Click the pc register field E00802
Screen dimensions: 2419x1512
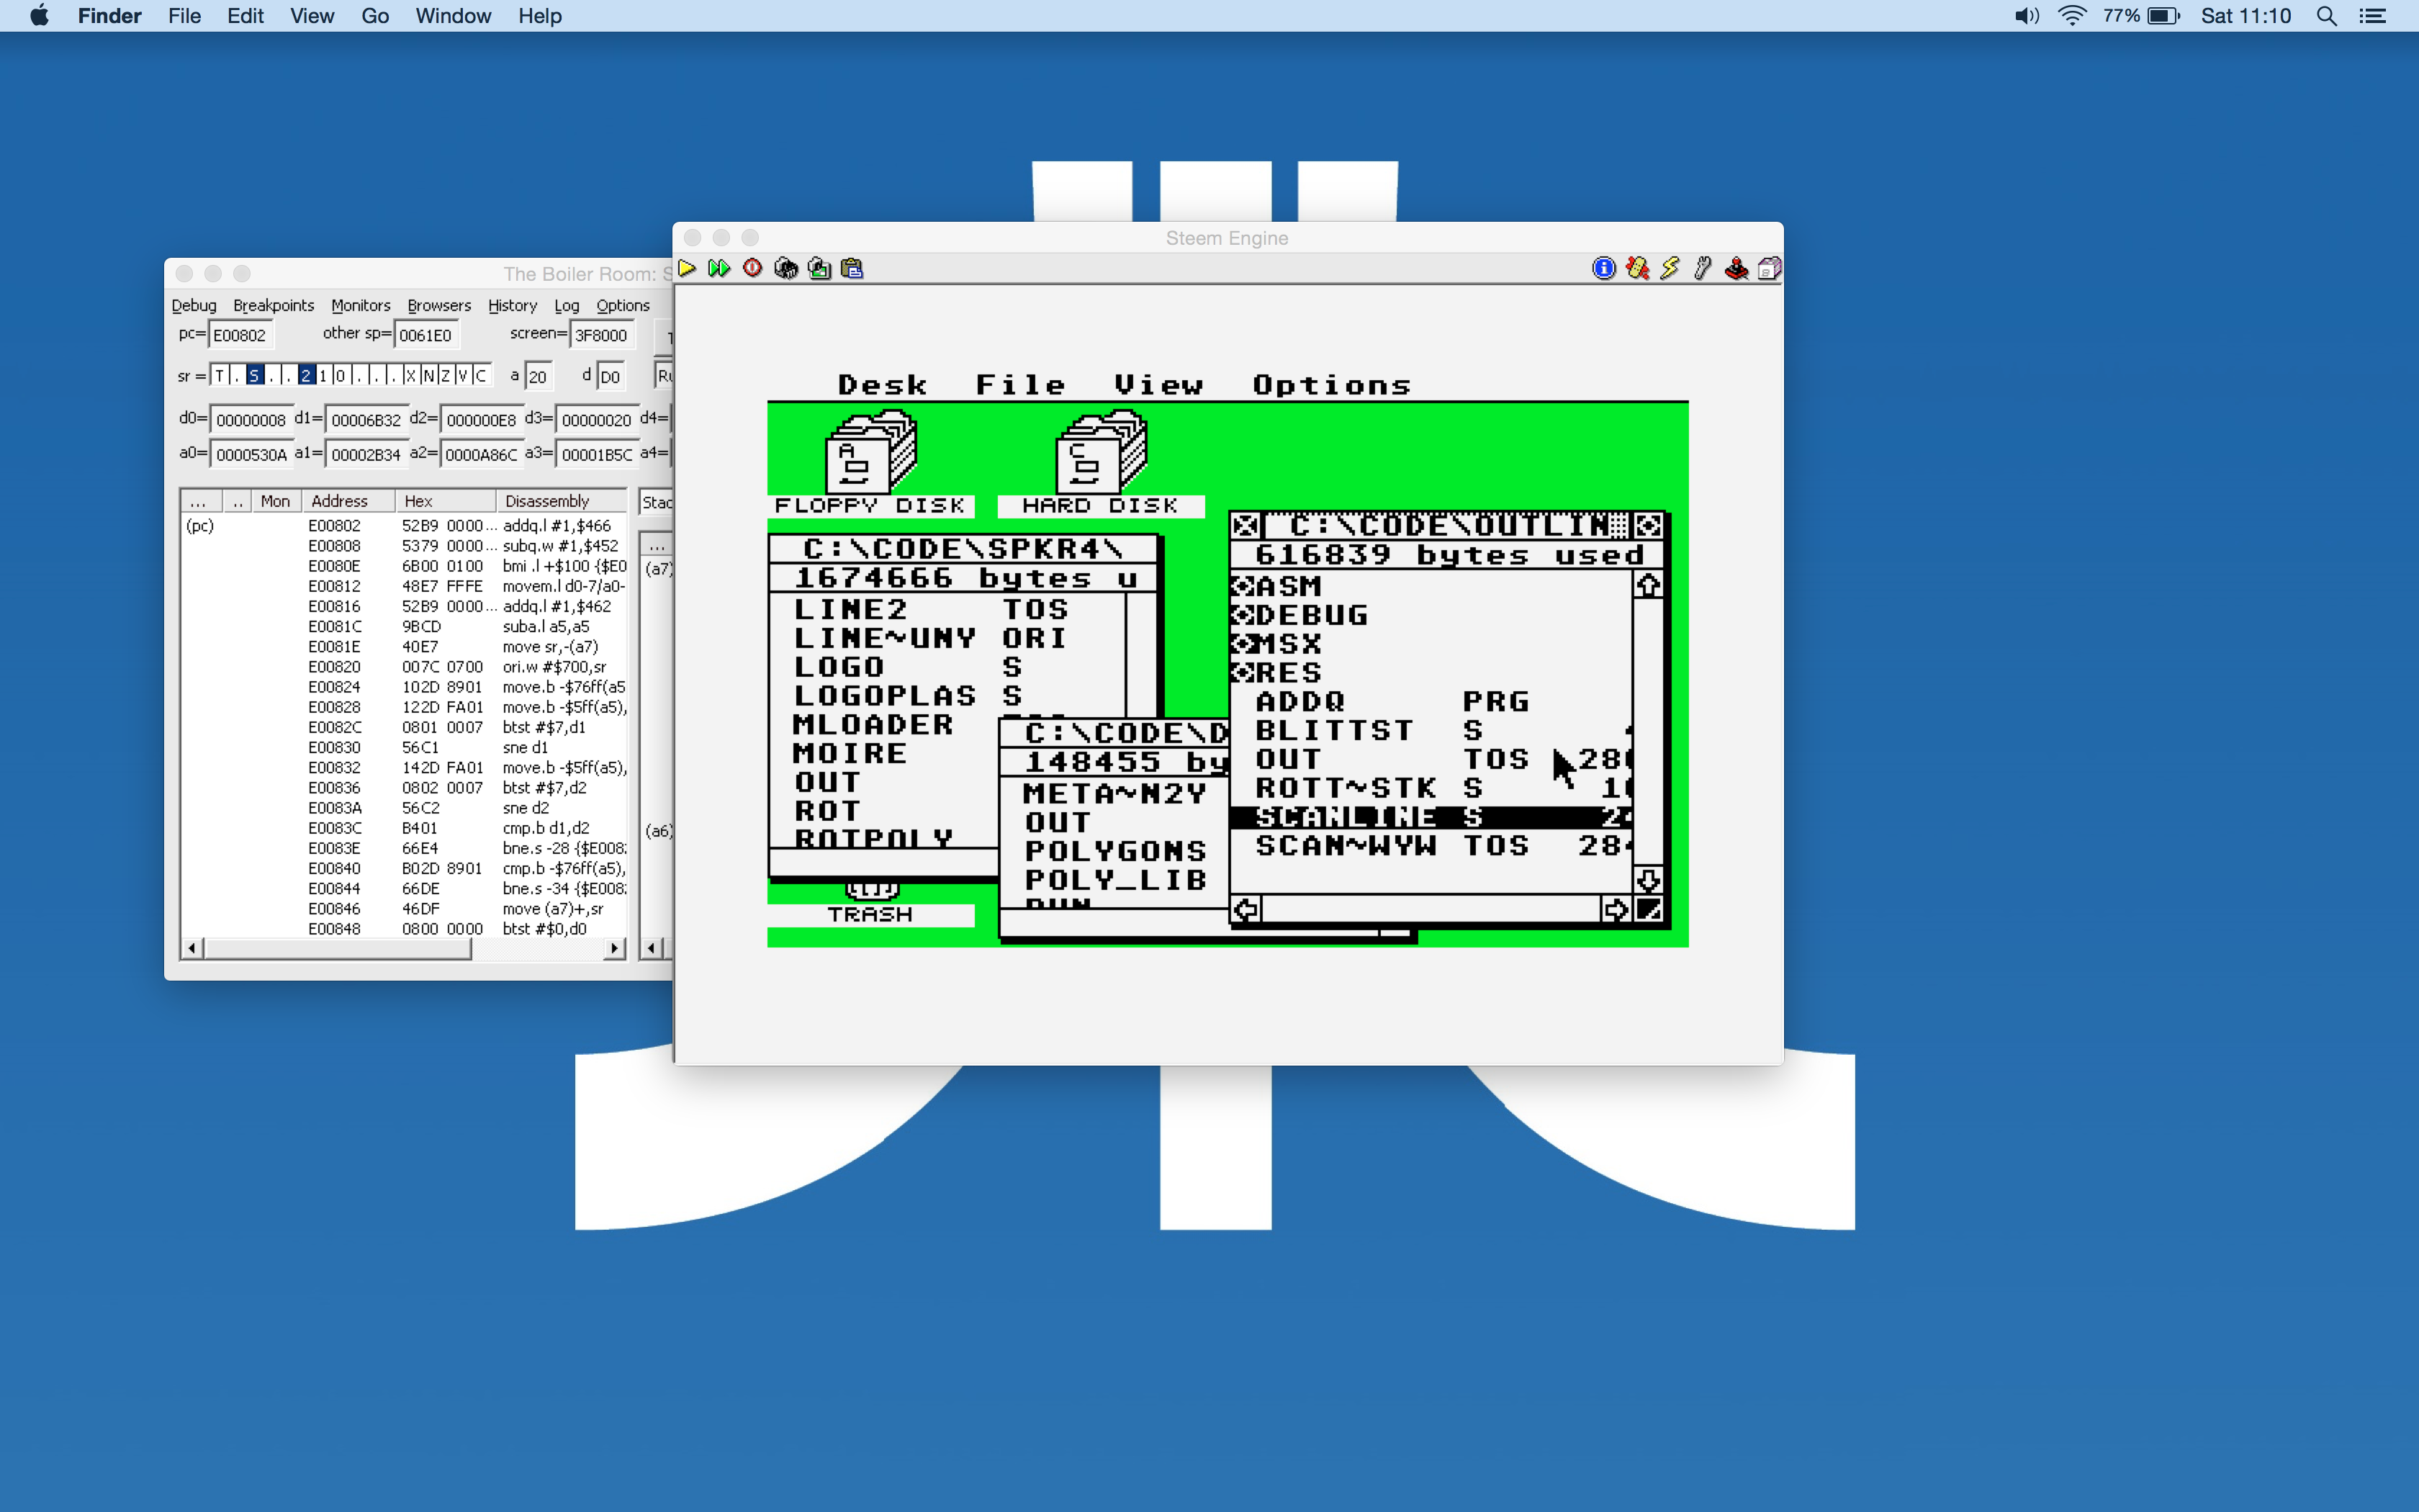(x=241, y=335)
